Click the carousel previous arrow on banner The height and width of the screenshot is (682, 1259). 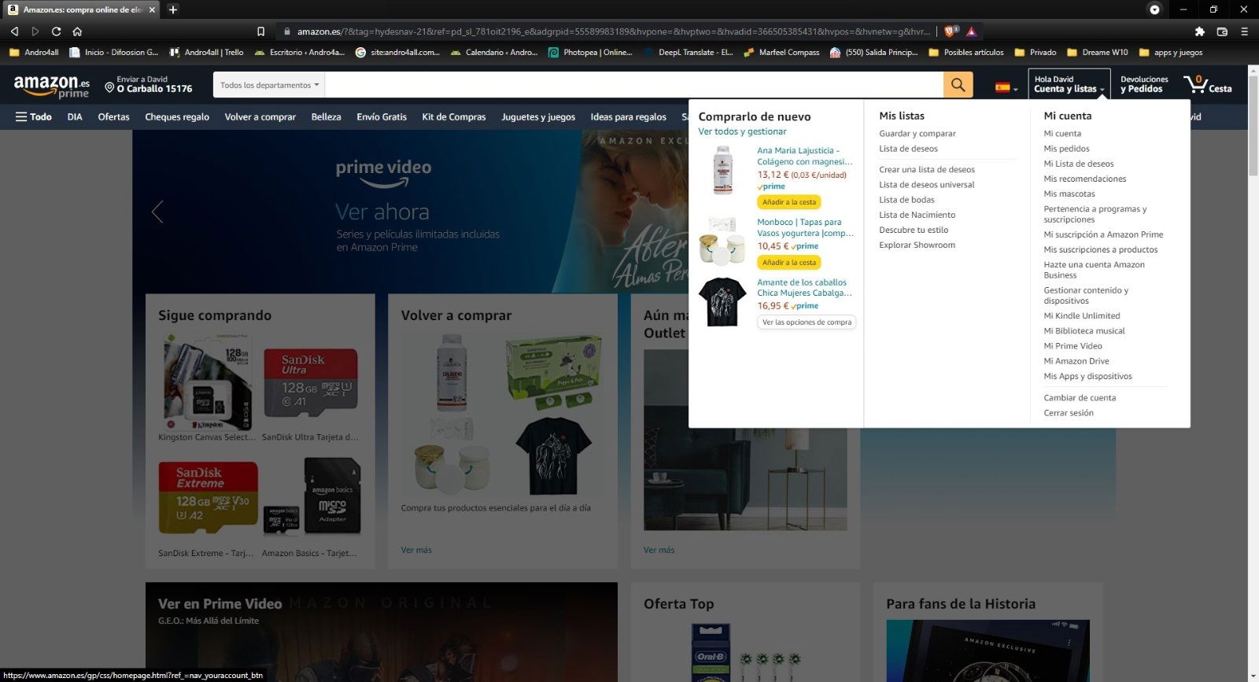coord(157,211)
